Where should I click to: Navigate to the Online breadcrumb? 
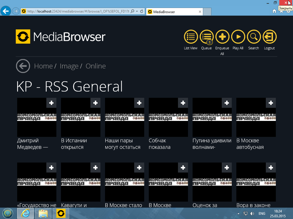tap(96, 66)
